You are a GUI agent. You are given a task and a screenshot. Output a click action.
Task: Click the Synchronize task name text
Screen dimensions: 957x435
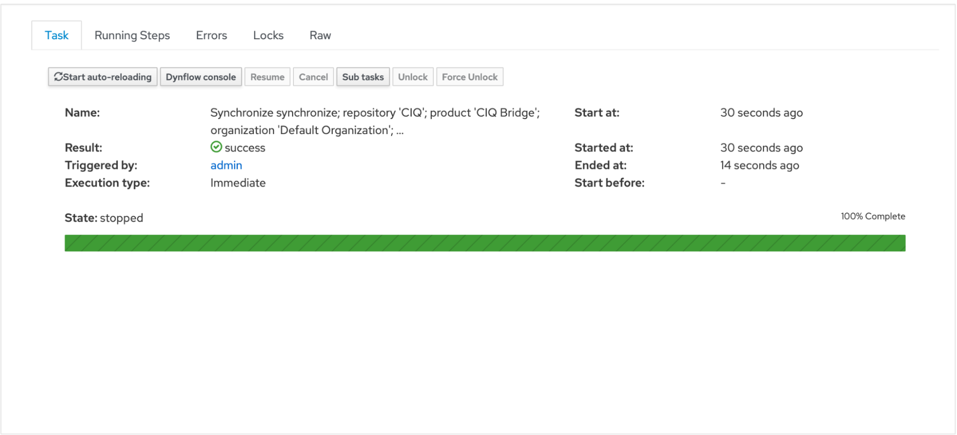[x=374, y=113]
